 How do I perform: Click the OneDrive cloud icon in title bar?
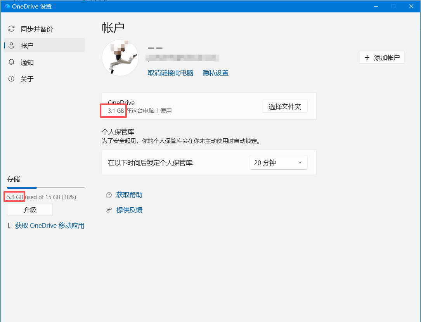tap(7, 6)
